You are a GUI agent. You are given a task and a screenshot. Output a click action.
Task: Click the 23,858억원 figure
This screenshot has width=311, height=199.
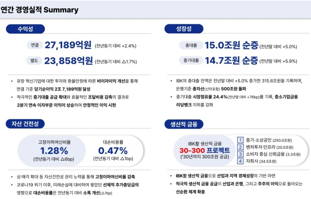(69, 60)
